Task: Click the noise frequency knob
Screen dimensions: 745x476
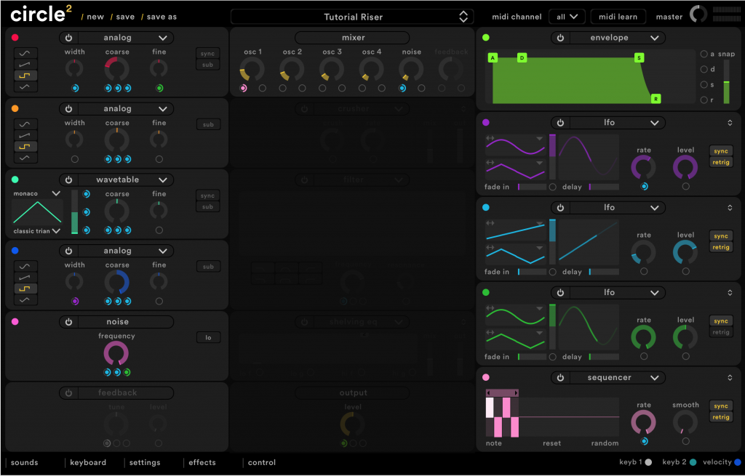Action: (116, 354)
